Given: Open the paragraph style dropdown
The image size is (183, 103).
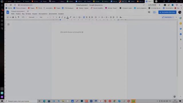Looking at the screenshot, I should point(33,17).
